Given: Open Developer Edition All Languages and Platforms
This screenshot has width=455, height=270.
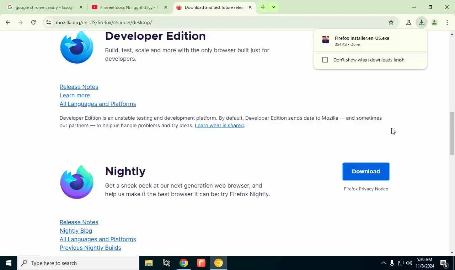Looking at the screenshot, I should [x=98, y=104].
